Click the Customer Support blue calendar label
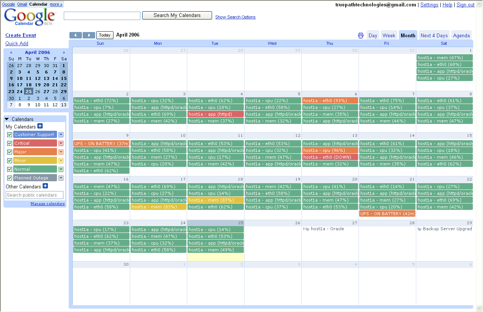Screen dimensions: 483x312 (x=35, y=135)
